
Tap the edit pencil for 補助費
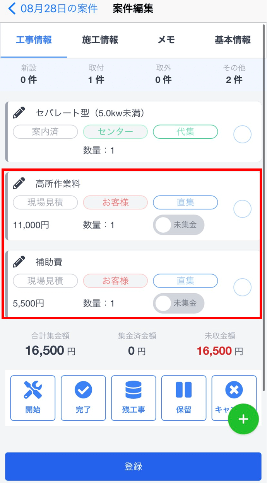coord(19,262)
